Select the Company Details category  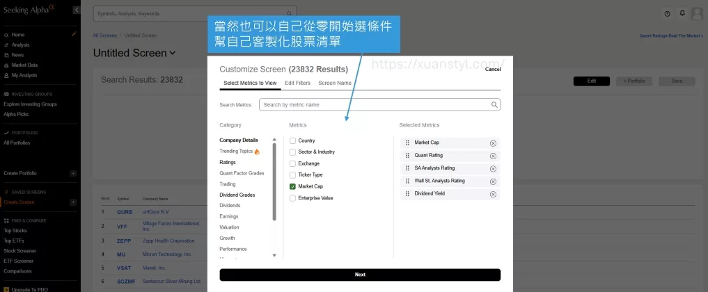click(x=238, y=140)
